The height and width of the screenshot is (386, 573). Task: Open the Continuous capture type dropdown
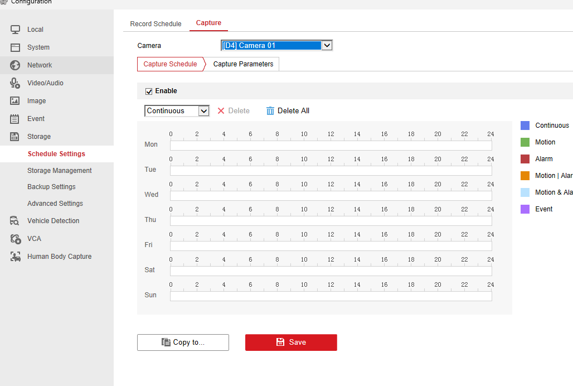[204, 111]
